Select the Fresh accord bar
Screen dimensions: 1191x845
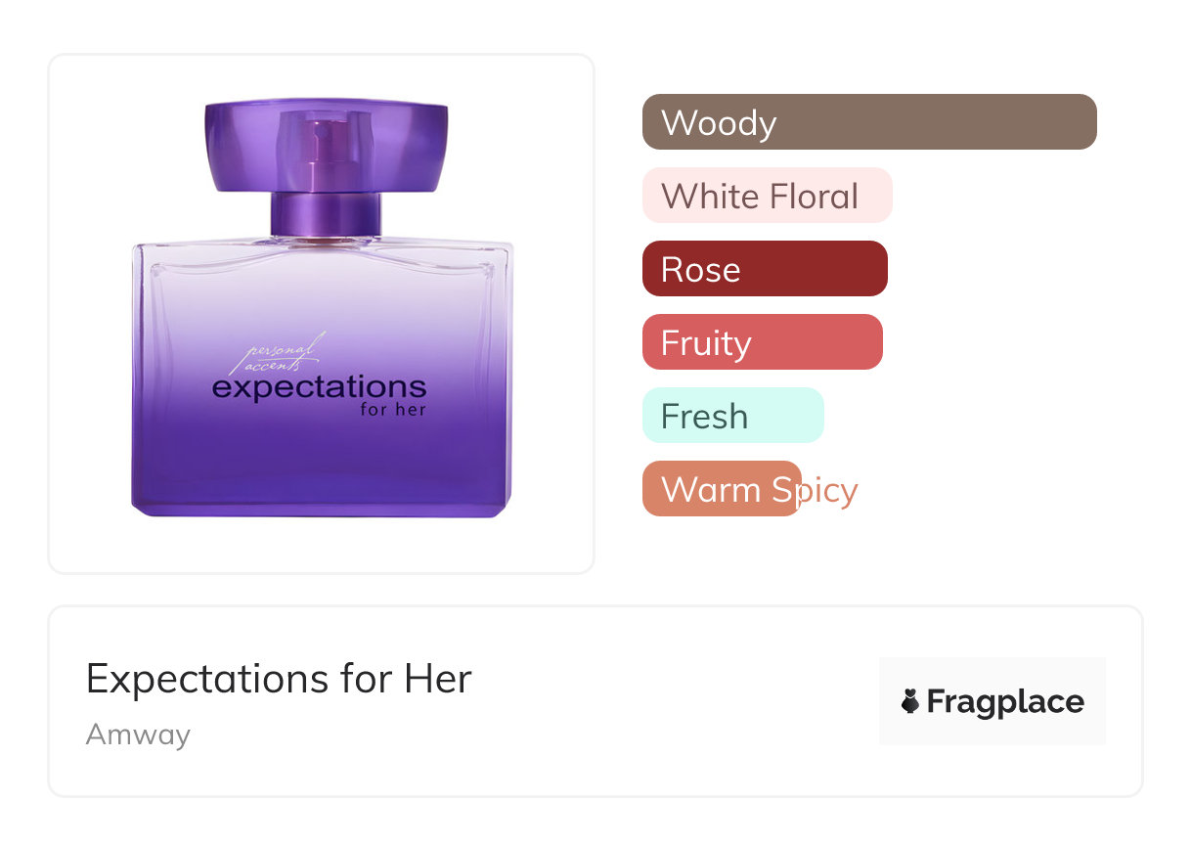tap(732, 416)
